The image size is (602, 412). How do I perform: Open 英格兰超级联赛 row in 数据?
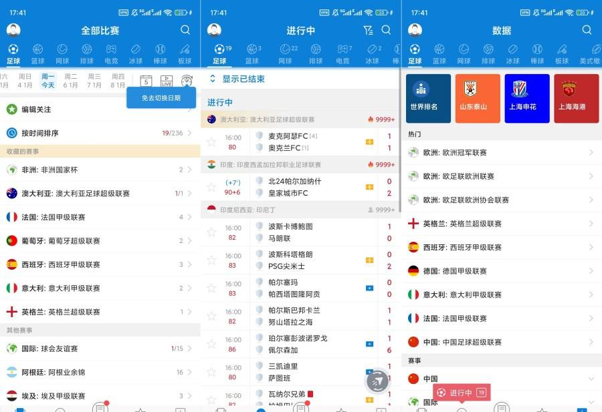click(502, 224)
